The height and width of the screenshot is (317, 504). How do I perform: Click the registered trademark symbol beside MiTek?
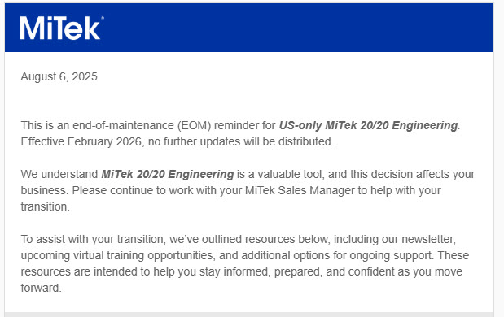click(x=103, y=18)
